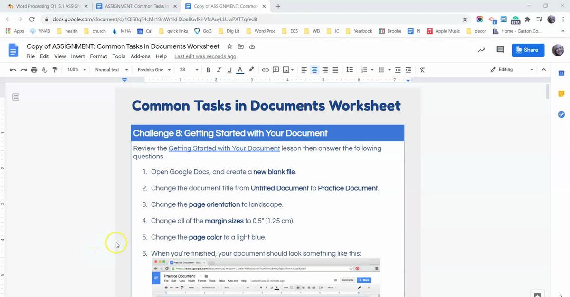Open the Edit menu

click(x=44, y=56)
